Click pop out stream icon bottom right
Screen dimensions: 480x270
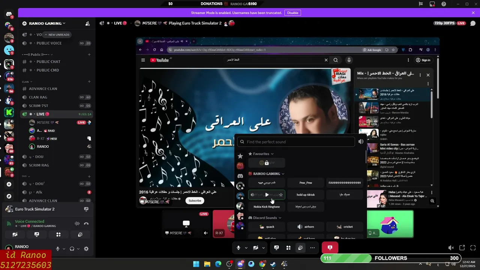462,247
